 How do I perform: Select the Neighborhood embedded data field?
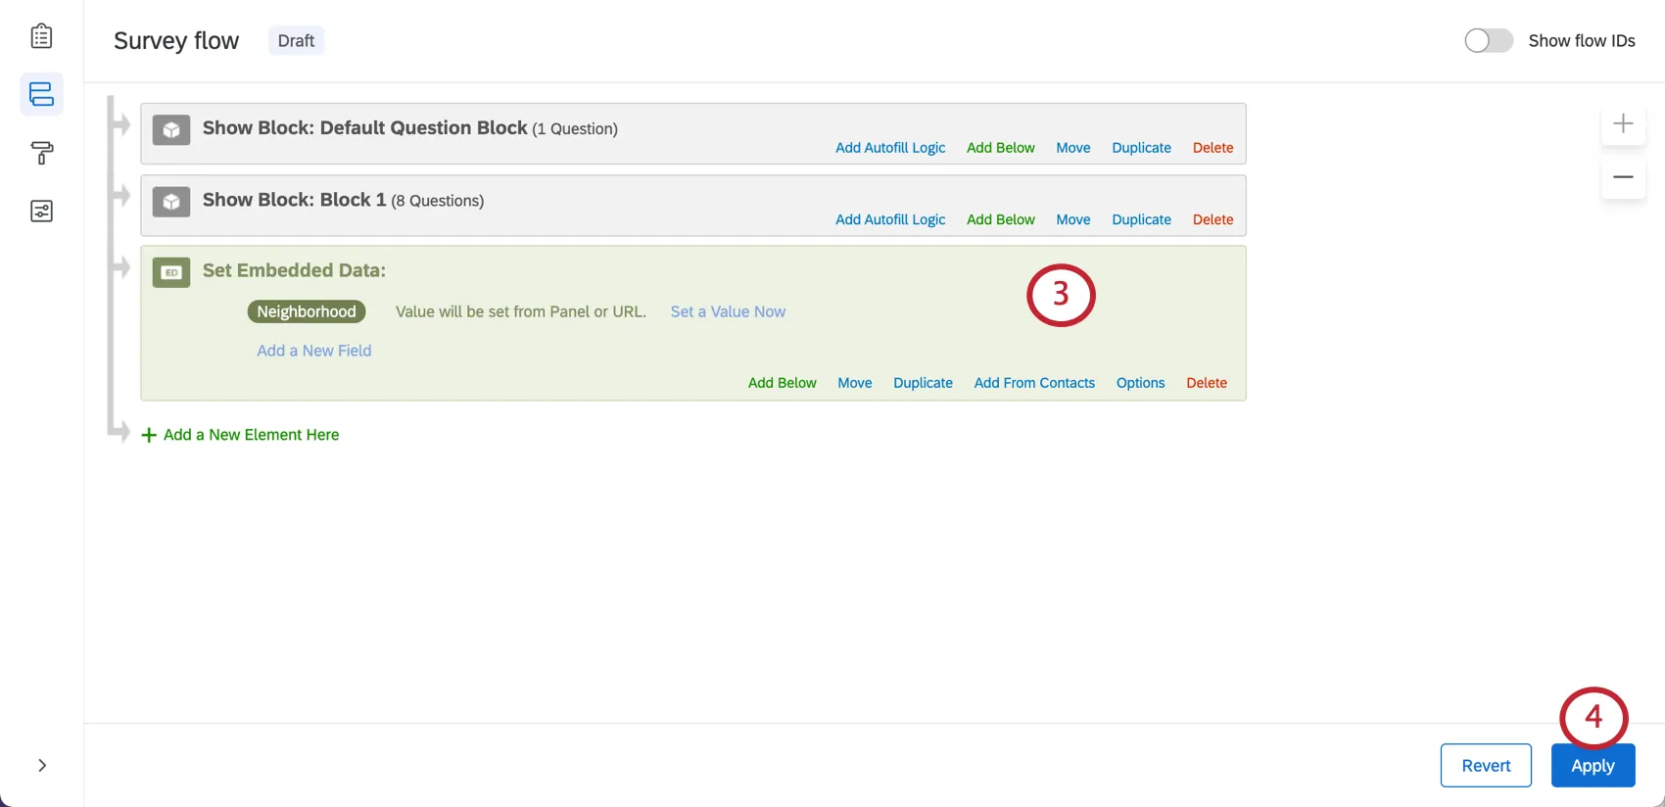(x=307, y=311)
